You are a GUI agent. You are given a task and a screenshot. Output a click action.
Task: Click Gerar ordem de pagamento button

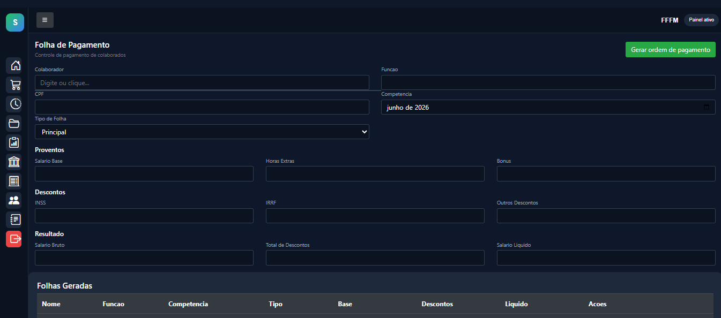pyautogui.click(x=671, y=50)
